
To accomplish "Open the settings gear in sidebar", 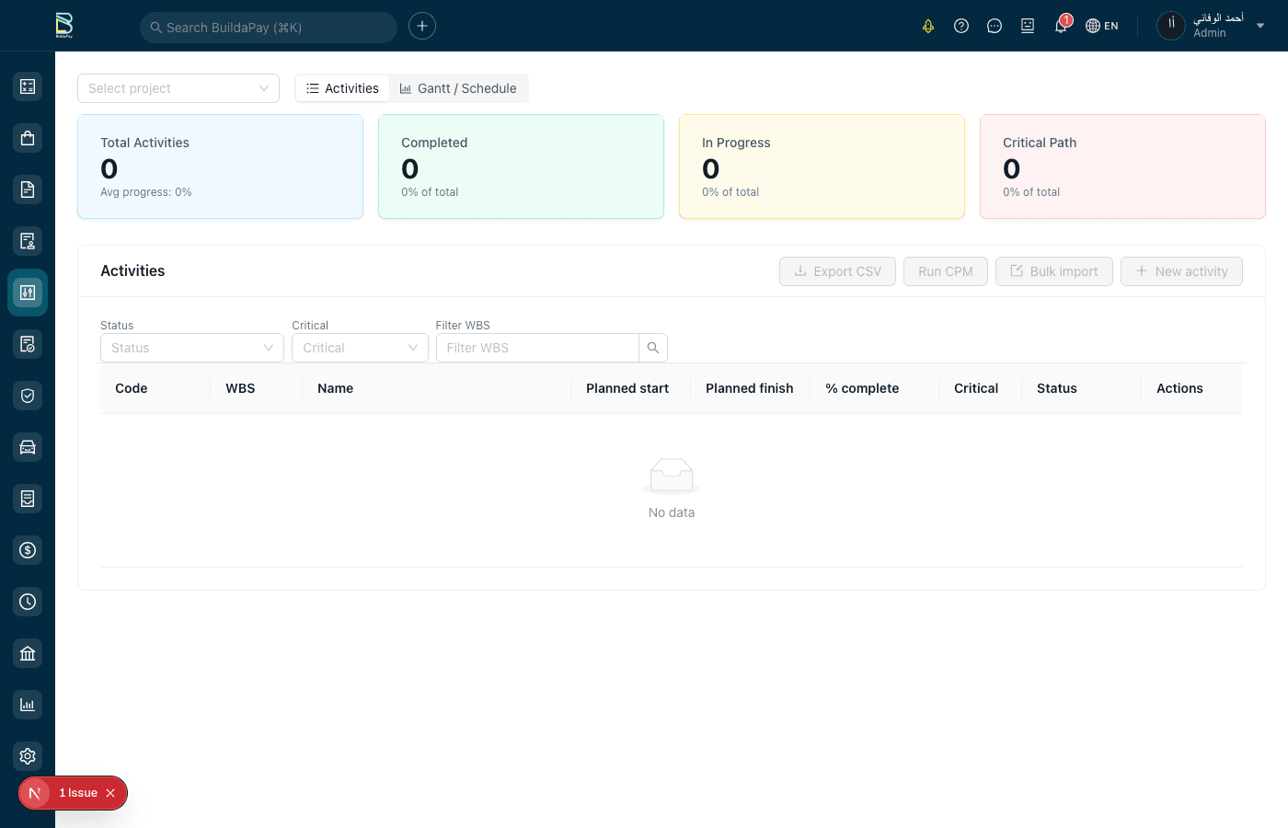I will (28, 756).
